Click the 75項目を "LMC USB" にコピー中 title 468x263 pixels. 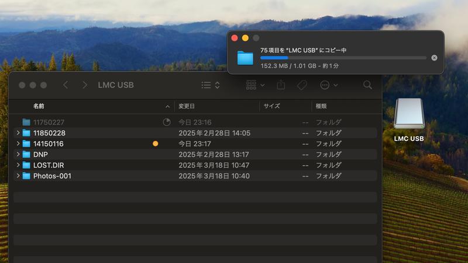tap(303, 50)
